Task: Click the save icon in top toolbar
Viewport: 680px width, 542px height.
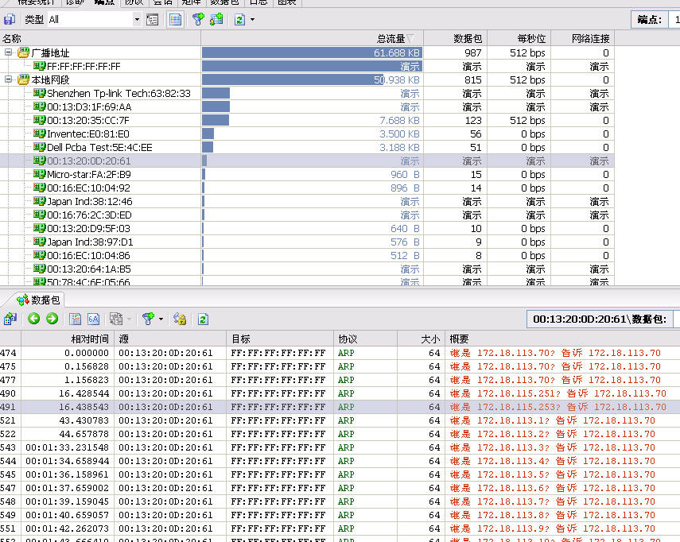Action: pos(10,19)
